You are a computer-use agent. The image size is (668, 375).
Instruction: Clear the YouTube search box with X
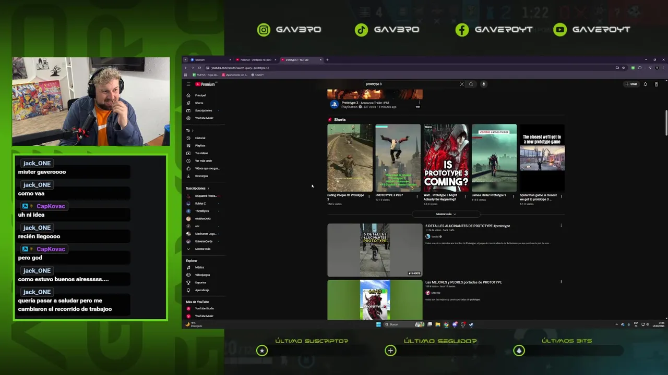click(461, 84)
